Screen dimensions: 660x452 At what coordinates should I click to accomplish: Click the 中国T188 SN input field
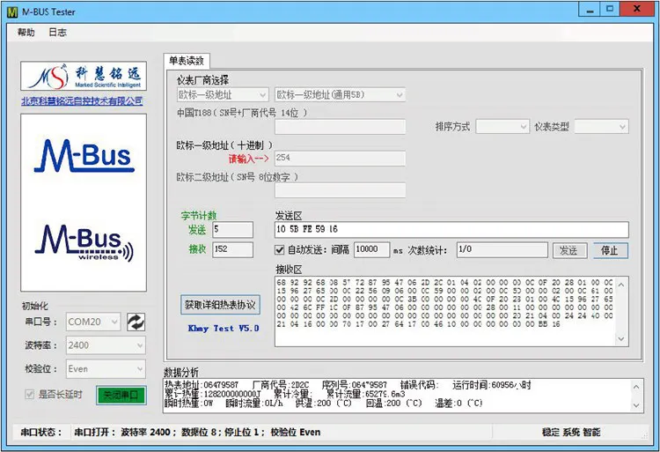[340, 126]
